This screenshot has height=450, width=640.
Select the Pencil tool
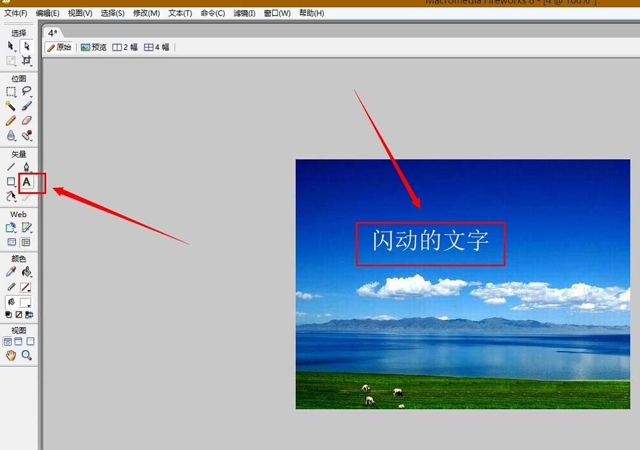11,121
